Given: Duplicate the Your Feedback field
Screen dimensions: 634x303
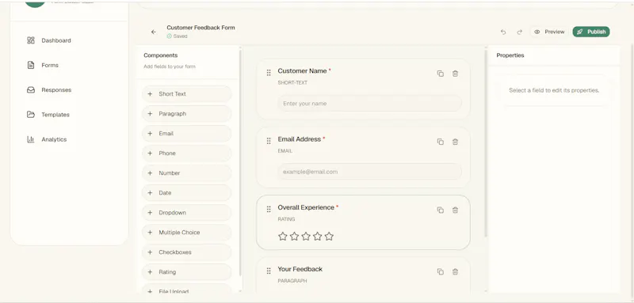Looking at the screenshot, I should point(441,271).
